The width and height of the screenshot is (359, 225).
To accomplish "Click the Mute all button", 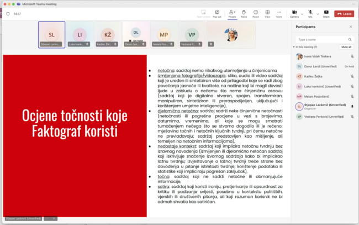I will coord(346,47).
